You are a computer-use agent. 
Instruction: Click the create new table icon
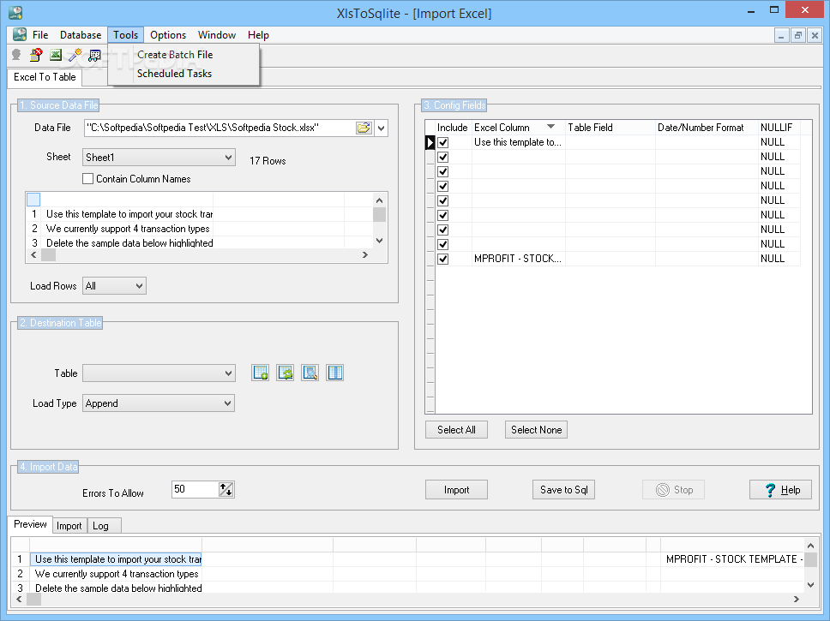261,373
